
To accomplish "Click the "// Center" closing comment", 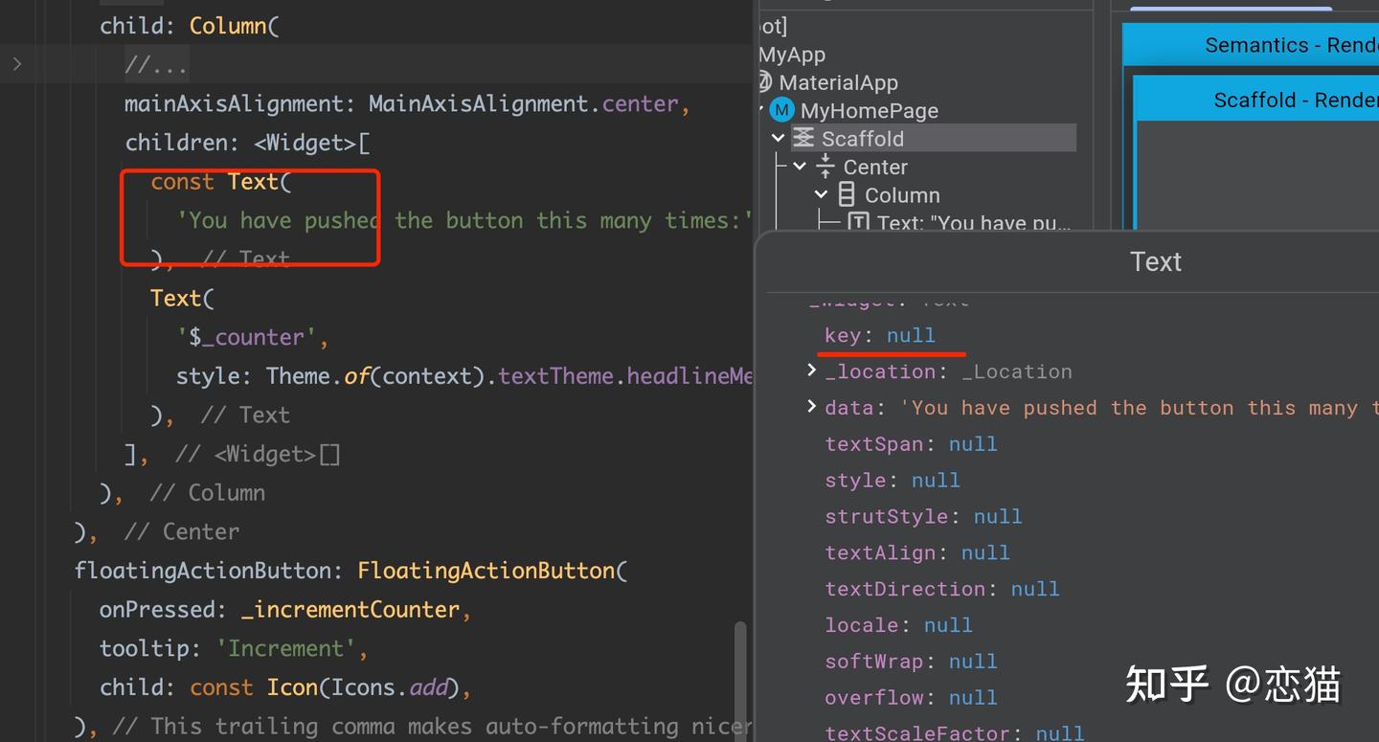I will click(x=182, y=531).
